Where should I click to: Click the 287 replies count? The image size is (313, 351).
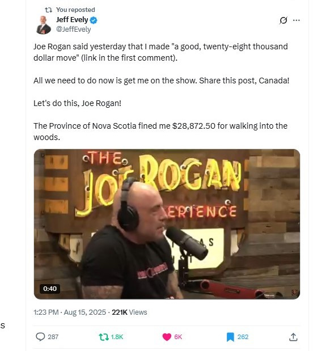click(x=53, y=337)
